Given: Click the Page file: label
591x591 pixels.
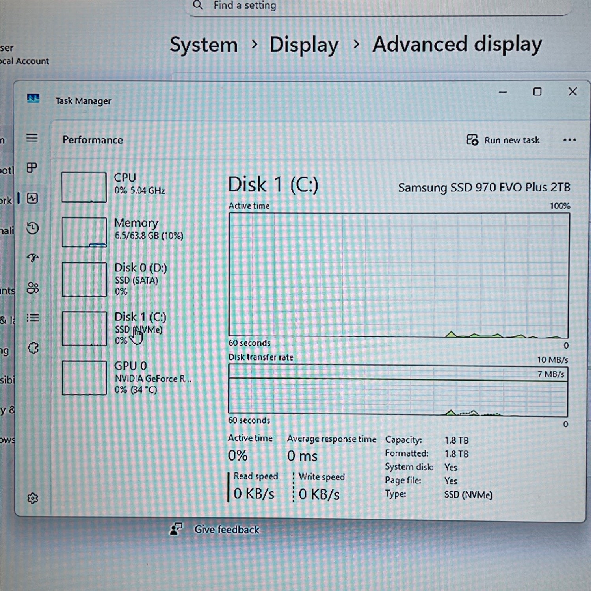Looking at the screenshot, I should (403, 480).
